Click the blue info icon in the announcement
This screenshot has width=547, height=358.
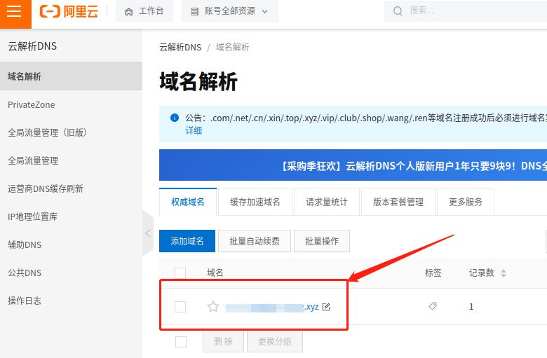175,118
